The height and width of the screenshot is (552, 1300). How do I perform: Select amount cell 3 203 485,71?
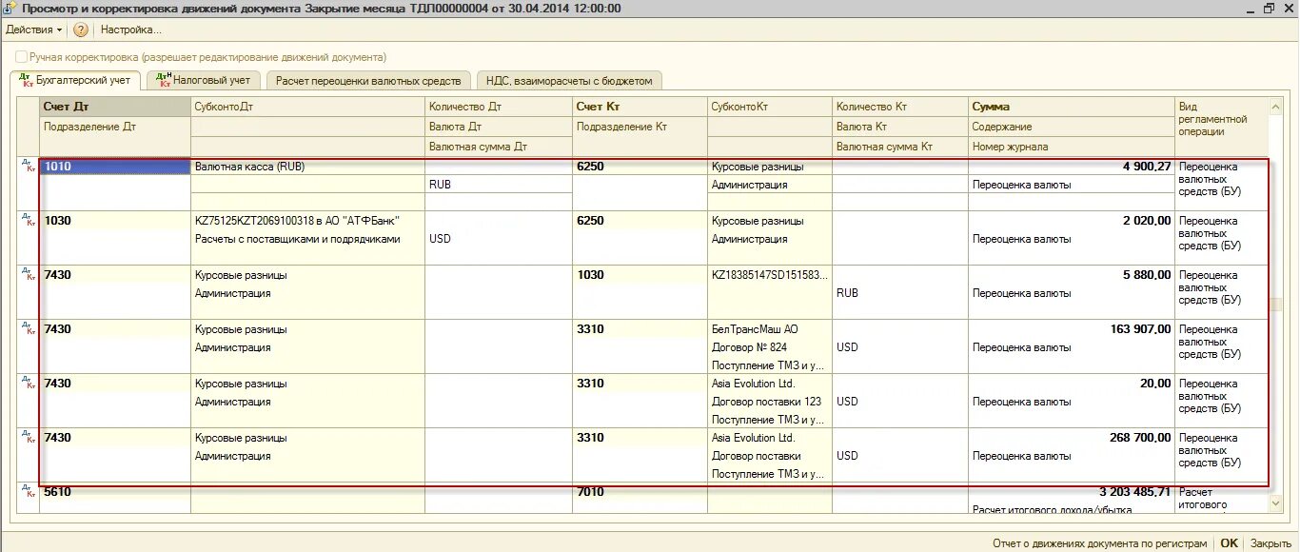pyautogui.click(x=1072, y=492)
